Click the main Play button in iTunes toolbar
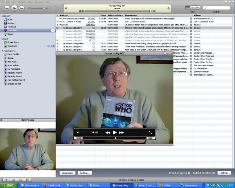This screenshot has width=235, height=188. (14, 8)
